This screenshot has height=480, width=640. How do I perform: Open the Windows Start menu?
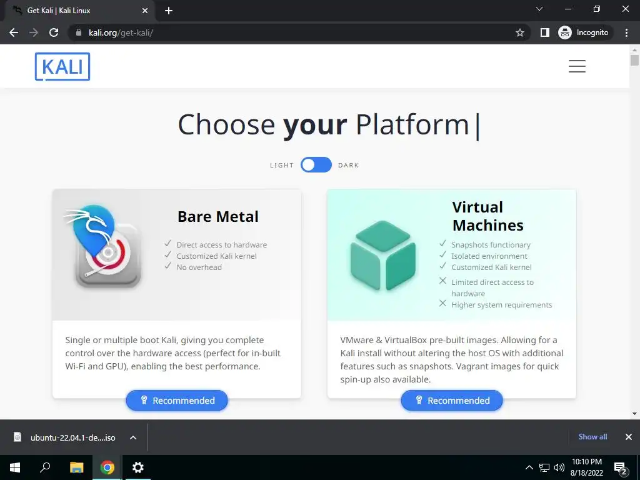(15, 467)
